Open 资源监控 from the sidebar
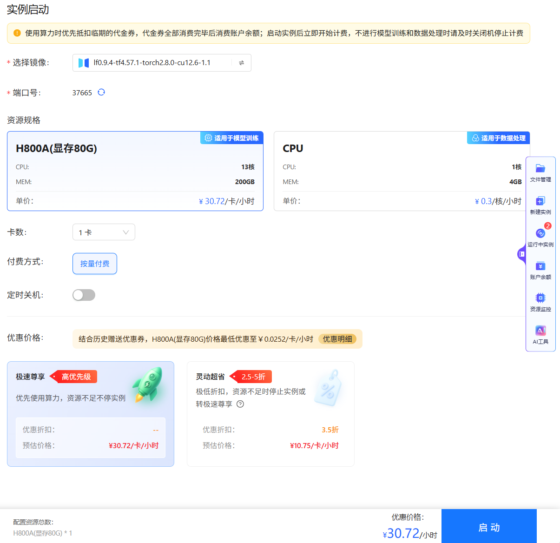The width and height of the screenshot is (560, 543). (x=540, y=302)
